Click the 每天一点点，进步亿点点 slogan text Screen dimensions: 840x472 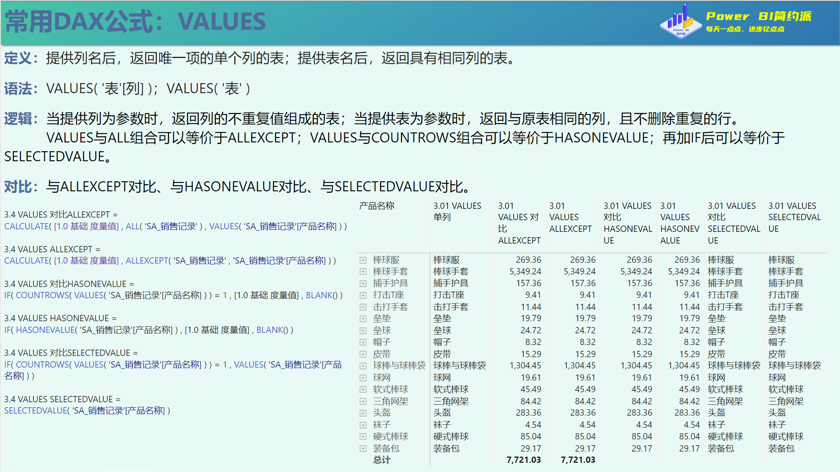[745, 29]
